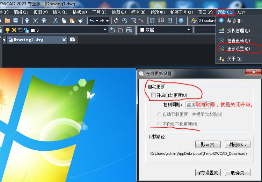Screen dimensions: 262x182
Task: Toggle layer 0 freeze sun icon
Action: coord(14,30)
